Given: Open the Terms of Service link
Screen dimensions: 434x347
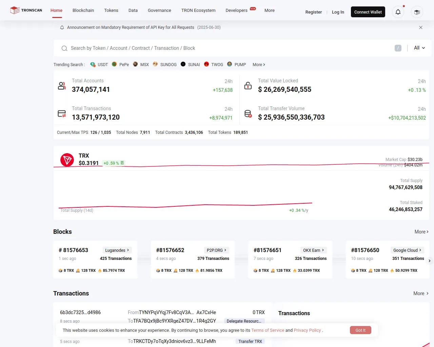Looking at the screenshot, I should pos(268,330).
